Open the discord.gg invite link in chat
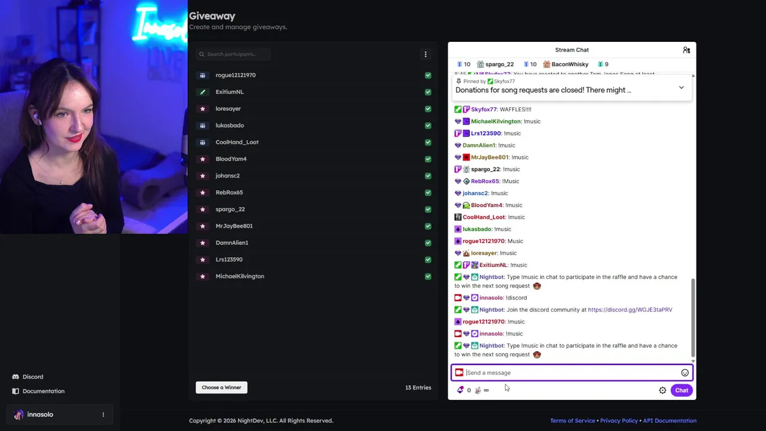This screenshot has width=766, height=431. 630,309
